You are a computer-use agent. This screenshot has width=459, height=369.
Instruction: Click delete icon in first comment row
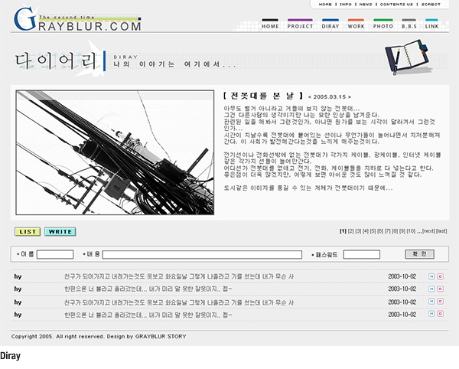click(441, 276)
